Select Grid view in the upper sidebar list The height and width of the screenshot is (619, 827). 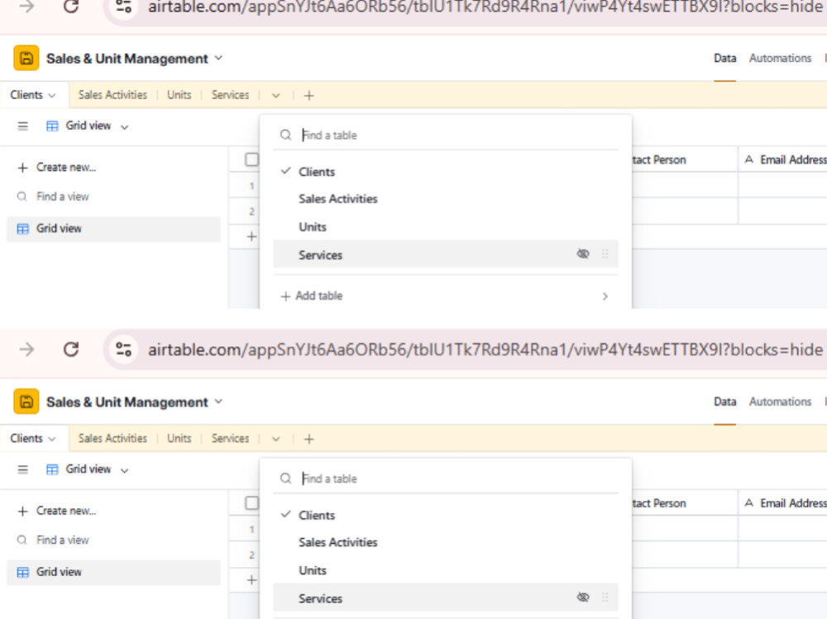113,229
